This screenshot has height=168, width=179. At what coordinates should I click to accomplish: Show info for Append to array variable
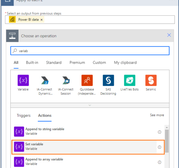point(160,162)
